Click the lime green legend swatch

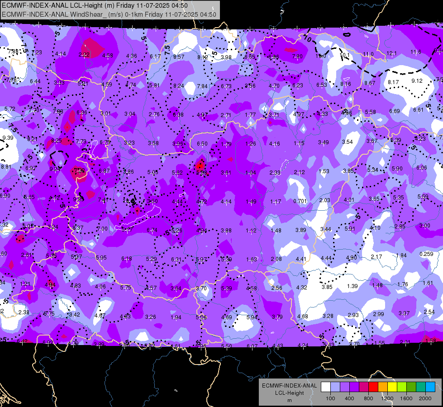pos(402,387)
